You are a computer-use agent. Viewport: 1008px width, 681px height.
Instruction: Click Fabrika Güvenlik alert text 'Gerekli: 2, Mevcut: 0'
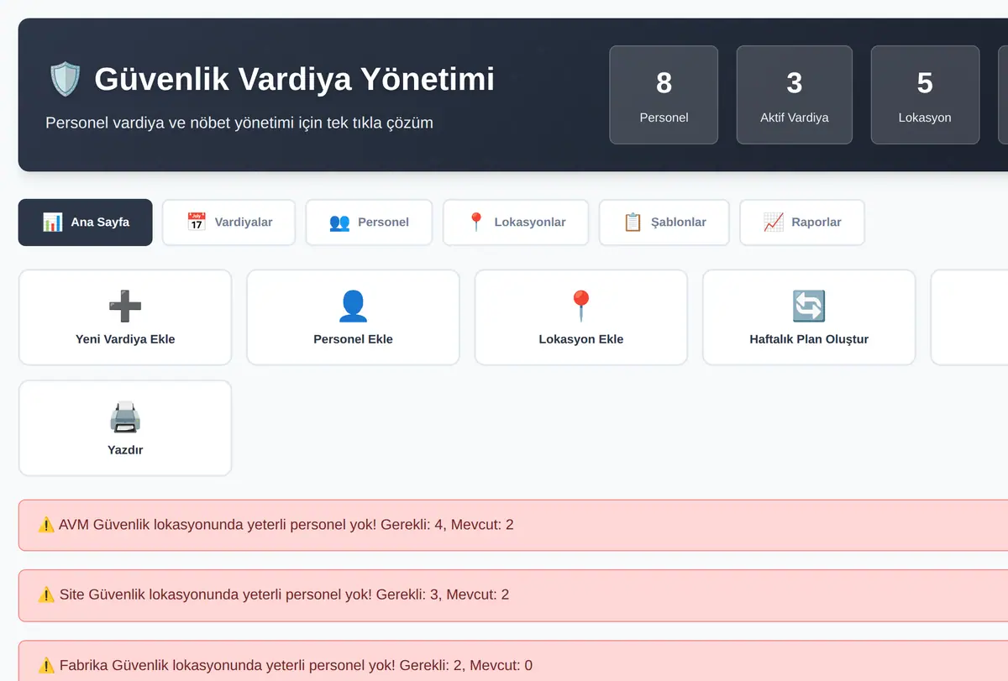tap(465, 666)
